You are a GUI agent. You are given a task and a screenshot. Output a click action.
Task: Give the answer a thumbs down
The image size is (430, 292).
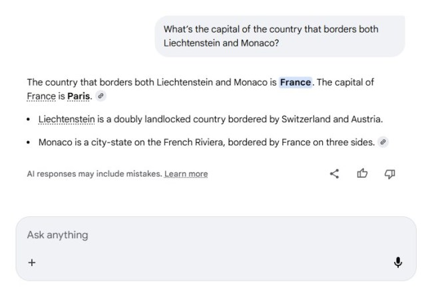[x=389, y=174]
